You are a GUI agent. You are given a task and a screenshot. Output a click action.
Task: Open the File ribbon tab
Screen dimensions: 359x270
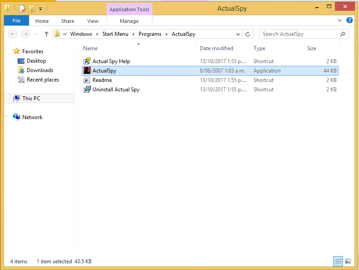coord(17,21)
